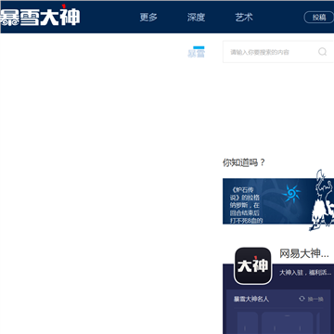The height and width of the screenshot is (334, 334).
Task: Click the 投稿 submit button
Action: tap(319, 18)
